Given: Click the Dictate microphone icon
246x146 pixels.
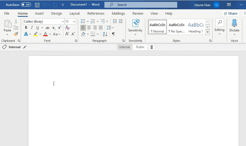Looking at the screenshot, I should [234, 23].
